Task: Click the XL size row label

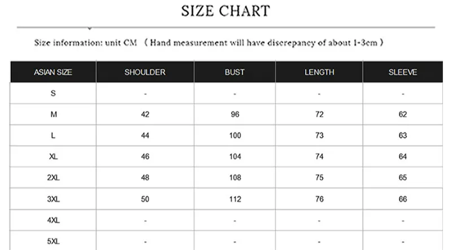Action: click(53, 156)
